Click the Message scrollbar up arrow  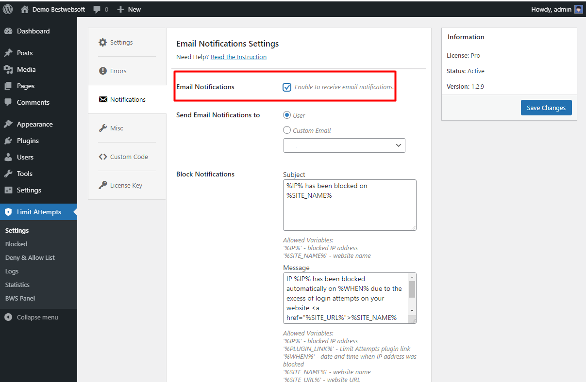coord(412,277)
